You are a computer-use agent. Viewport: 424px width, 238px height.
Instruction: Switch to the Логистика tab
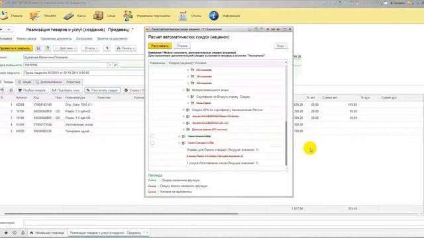[74, 82]
